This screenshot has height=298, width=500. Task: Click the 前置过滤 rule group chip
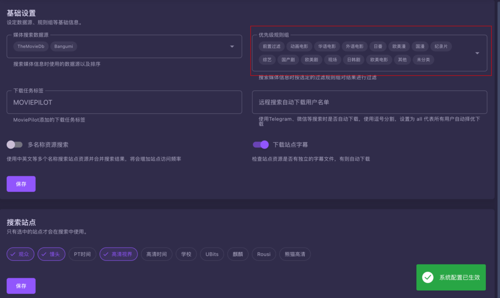click(271, 46)
